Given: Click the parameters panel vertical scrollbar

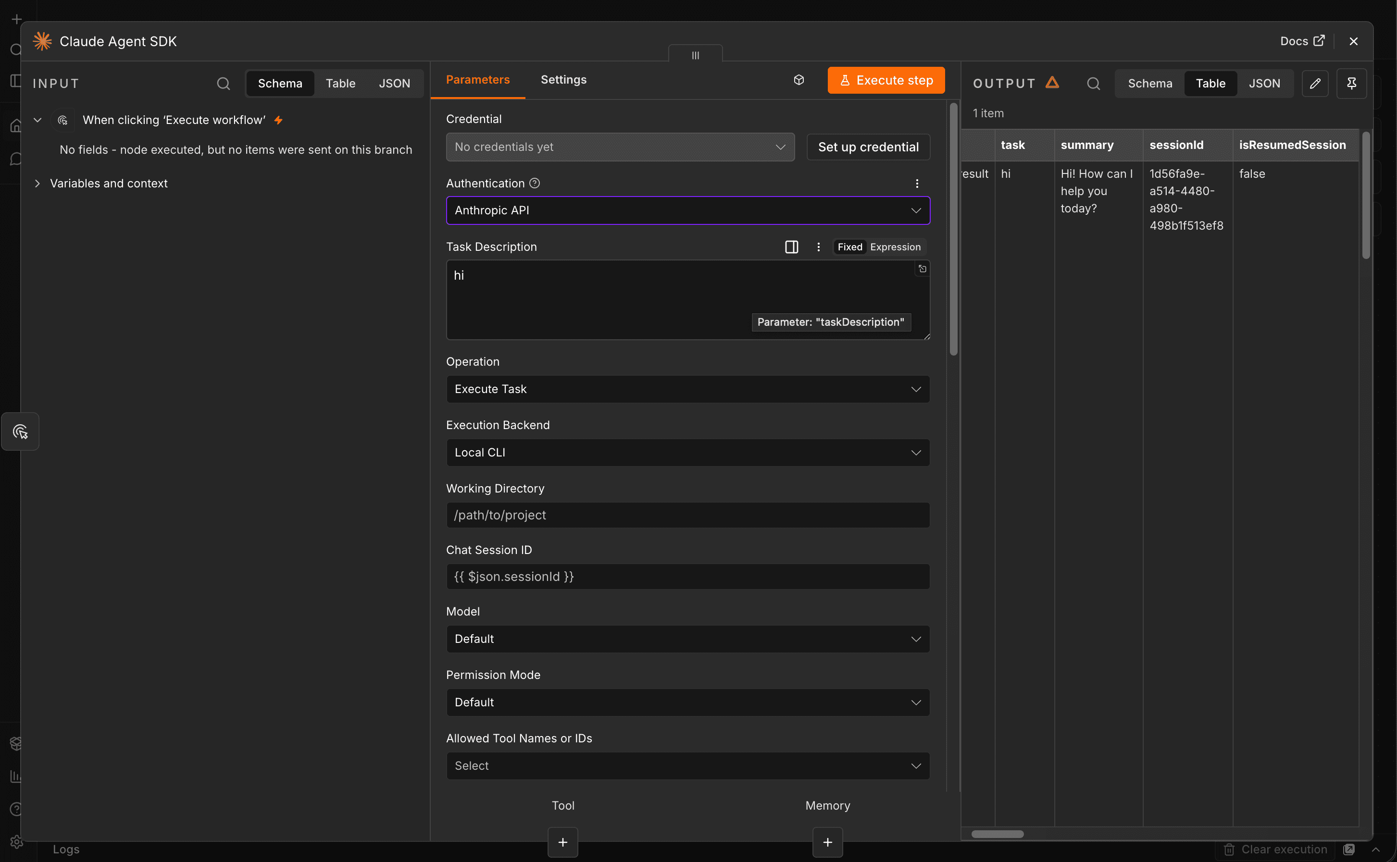Looking at the screenshot, I should pos(953,229).
